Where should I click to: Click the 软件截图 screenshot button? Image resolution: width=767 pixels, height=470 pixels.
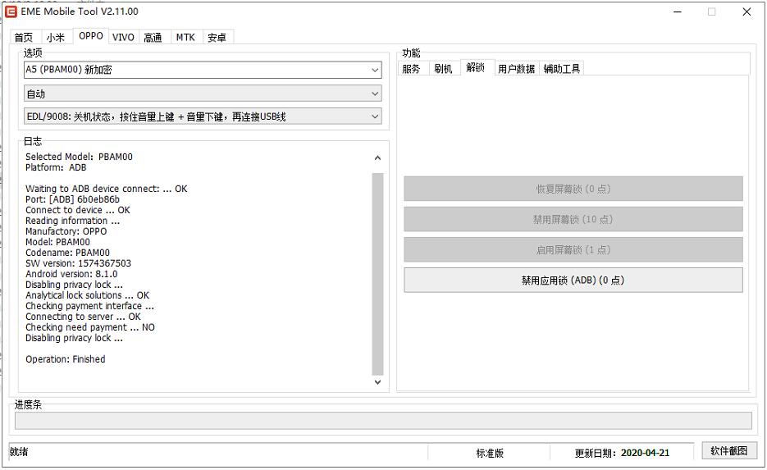[x=728, y=451]
